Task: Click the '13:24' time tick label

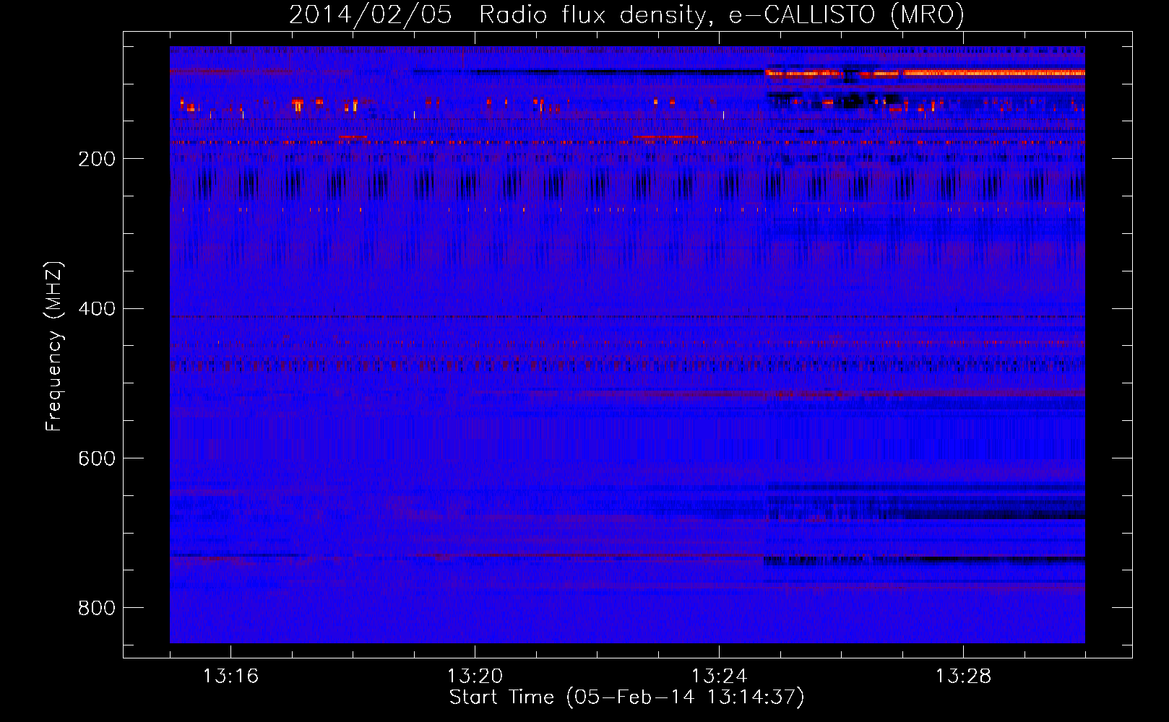Action: (719, 677)
